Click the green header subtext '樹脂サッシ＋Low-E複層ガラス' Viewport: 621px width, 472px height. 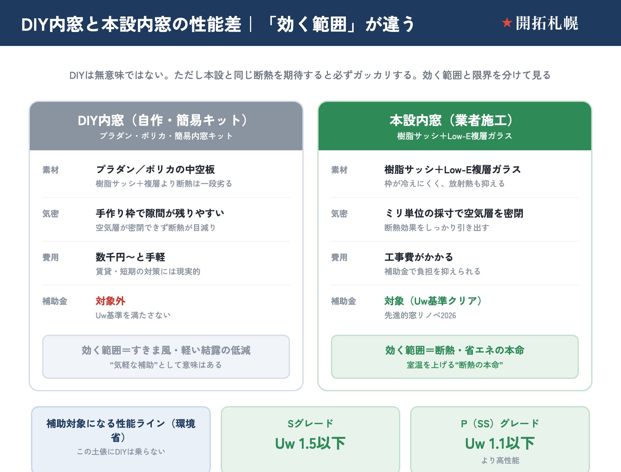(455, 136)
